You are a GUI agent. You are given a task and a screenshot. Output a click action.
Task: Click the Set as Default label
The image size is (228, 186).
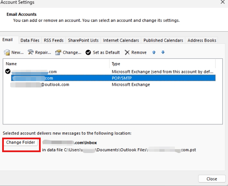click(x=106, y=52)
